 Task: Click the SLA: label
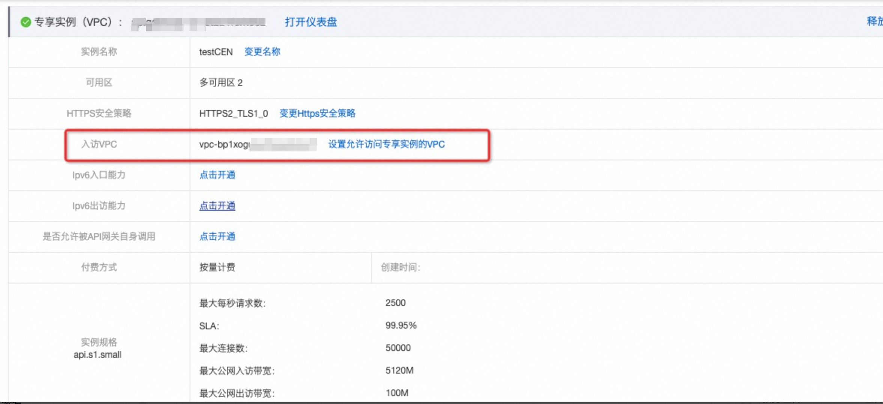[x=209, y=326]
